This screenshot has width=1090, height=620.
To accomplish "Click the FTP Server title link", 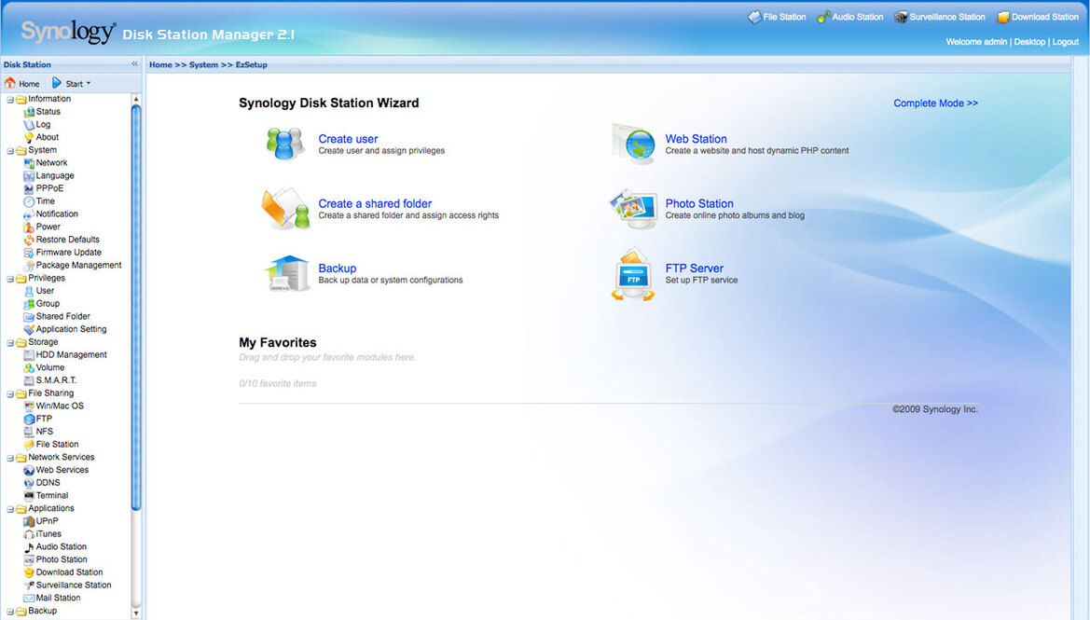I will tap(694, 269).
